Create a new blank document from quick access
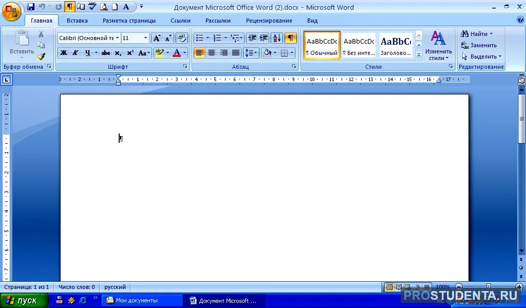 point(115,7)
